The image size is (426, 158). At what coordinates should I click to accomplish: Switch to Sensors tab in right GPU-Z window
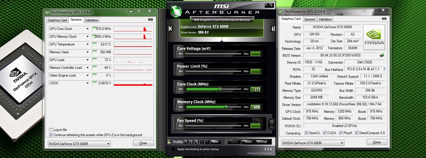point(309,19)
